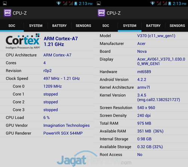Click the Board value Nova
This screenshot has width=188, height=167.
click(142, 52)
